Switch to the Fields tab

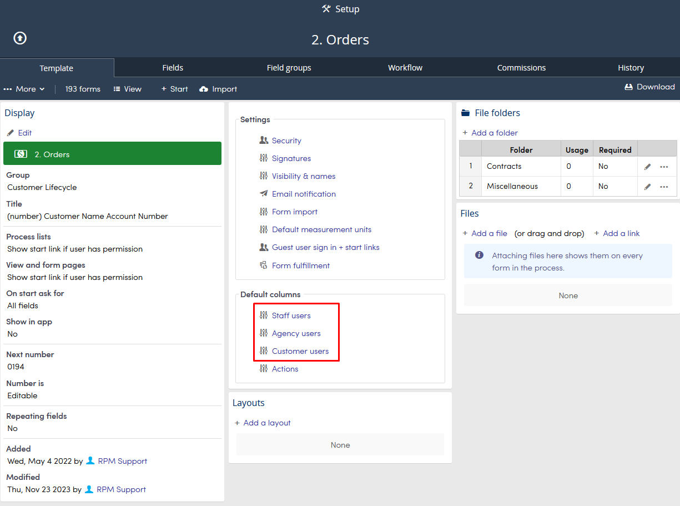coord(173,68)
